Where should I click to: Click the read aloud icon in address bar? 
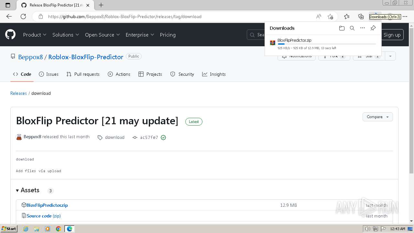coord(319,17)
